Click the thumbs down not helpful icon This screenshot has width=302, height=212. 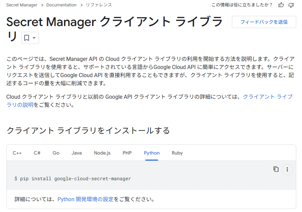click(x=291, y=5)
